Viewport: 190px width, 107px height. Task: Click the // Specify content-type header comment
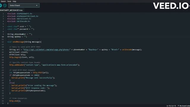click(25, 62)
